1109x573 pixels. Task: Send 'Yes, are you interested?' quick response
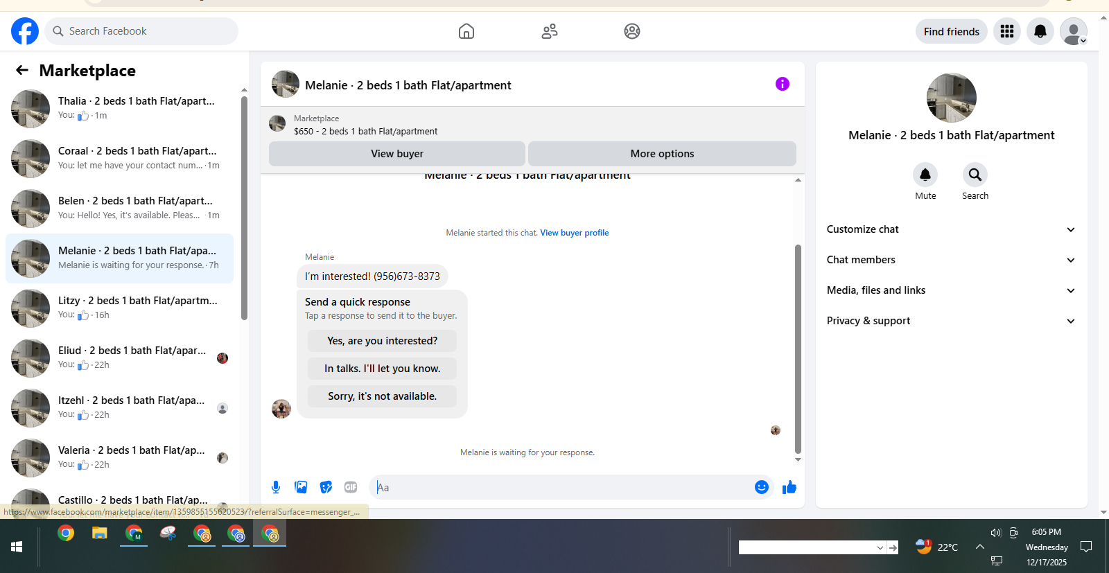coord(383,341)
